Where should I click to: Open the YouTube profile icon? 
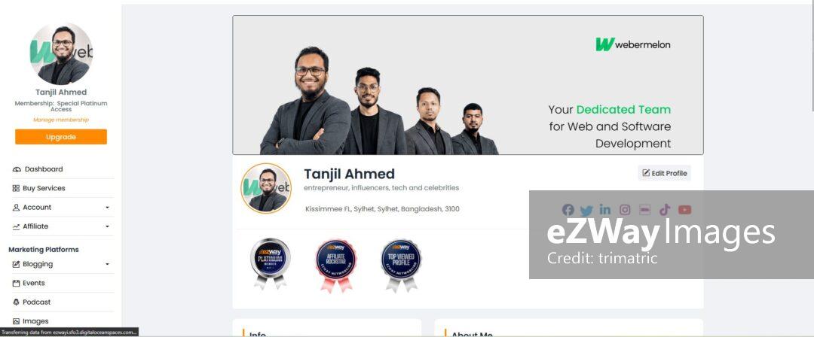[x=684, y=209]
